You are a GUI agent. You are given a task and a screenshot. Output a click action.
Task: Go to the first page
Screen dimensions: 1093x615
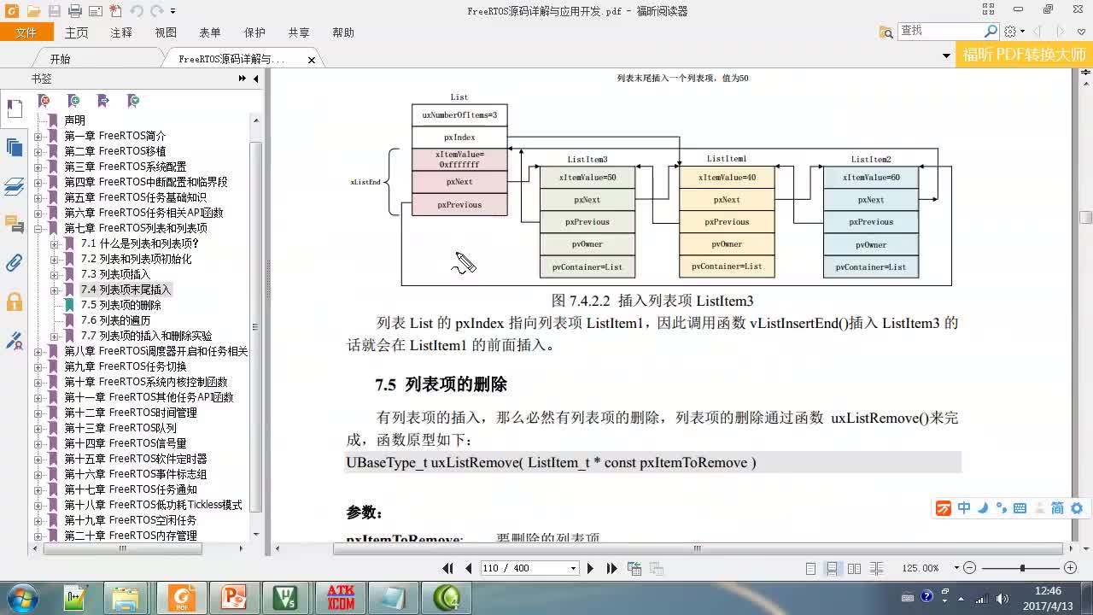click(x=448, y=568)
